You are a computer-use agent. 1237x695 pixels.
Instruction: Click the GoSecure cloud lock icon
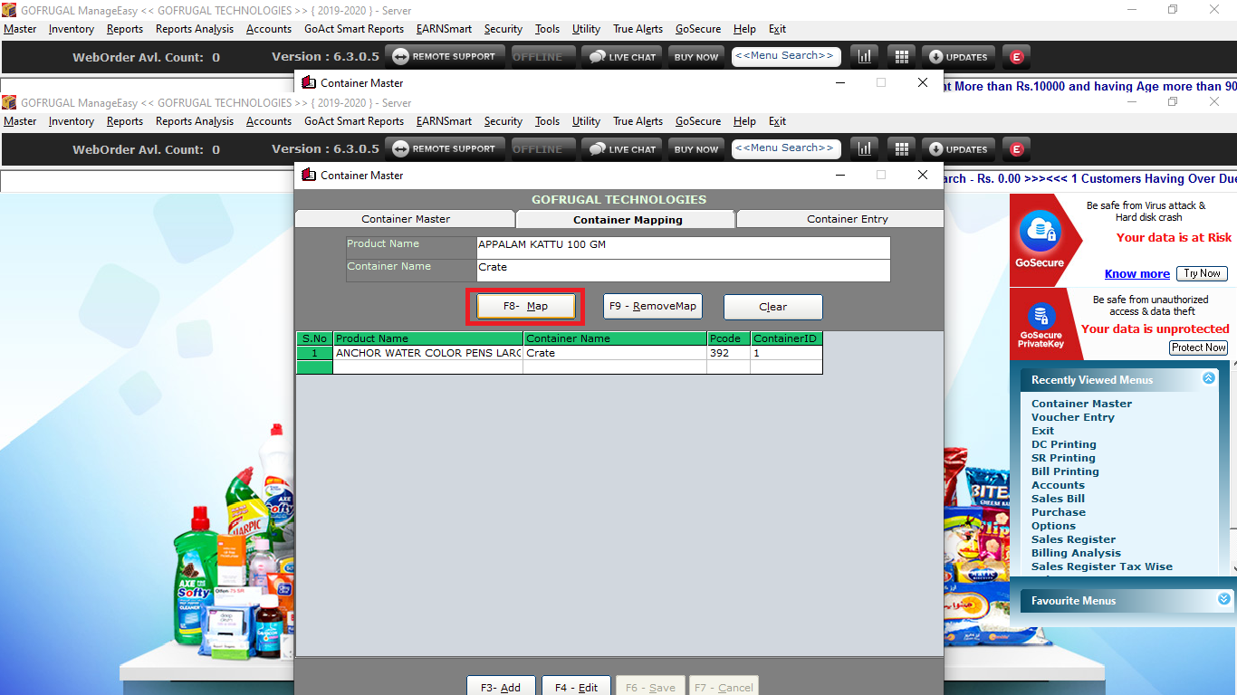click(x=1040, y=231)
